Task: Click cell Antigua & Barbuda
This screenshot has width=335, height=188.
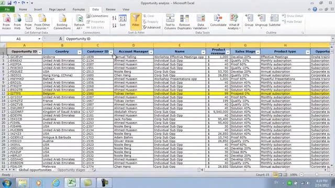Action: point(62,137)
